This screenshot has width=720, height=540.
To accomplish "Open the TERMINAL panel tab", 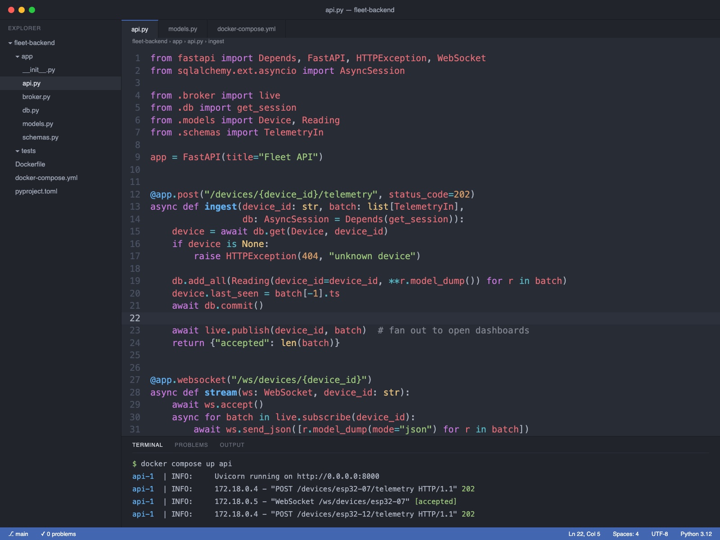I will [x=147, y=445].
